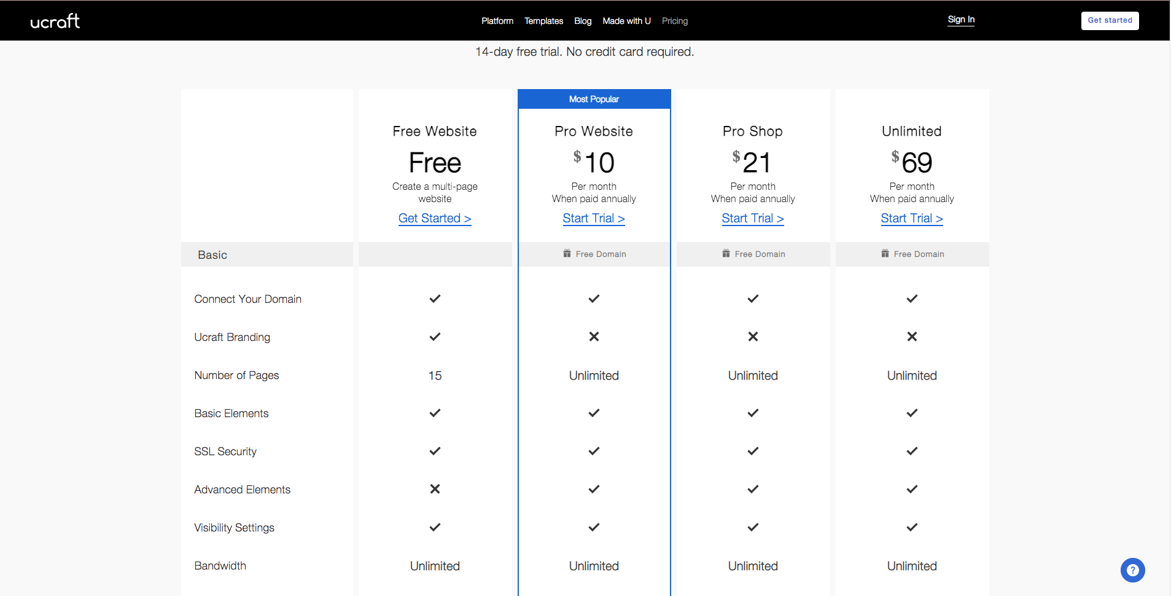1171x596 pixels.
Task: Click Basic Elements checkmark for Free Website
Action: (x=435, y=413)
